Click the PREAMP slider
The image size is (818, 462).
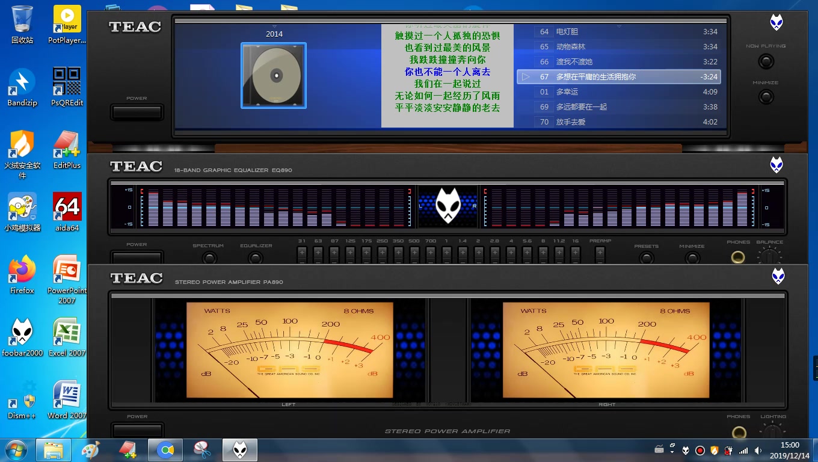600,254
